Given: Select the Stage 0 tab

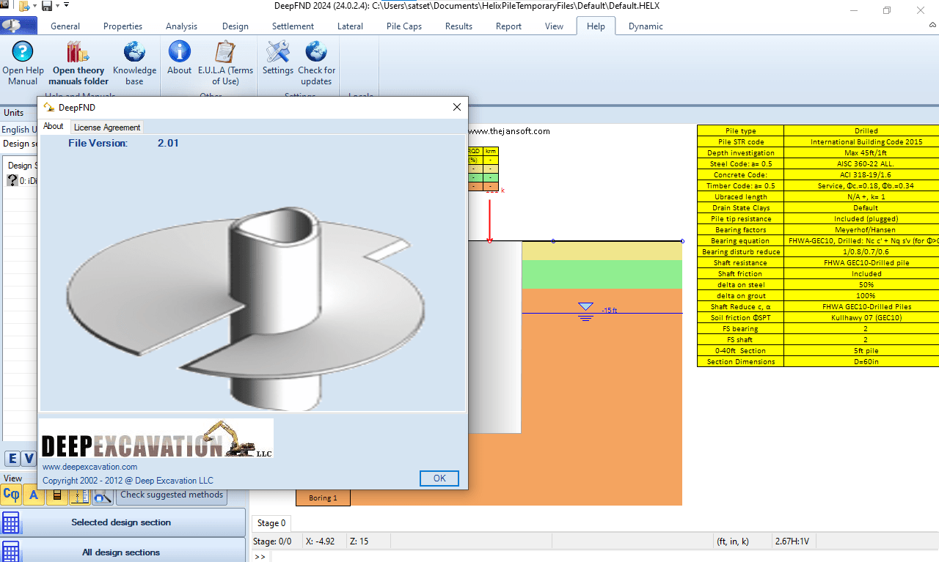Looking at the screenshot, I should pos(272,523).
